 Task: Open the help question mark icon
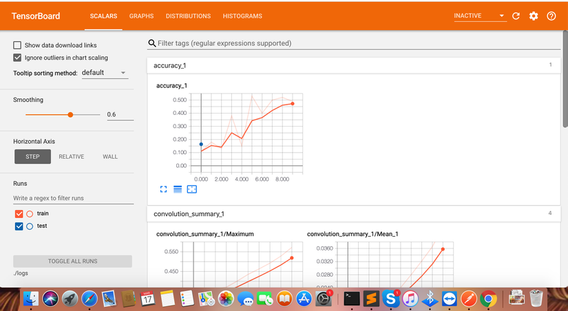(x=551, y=16)
